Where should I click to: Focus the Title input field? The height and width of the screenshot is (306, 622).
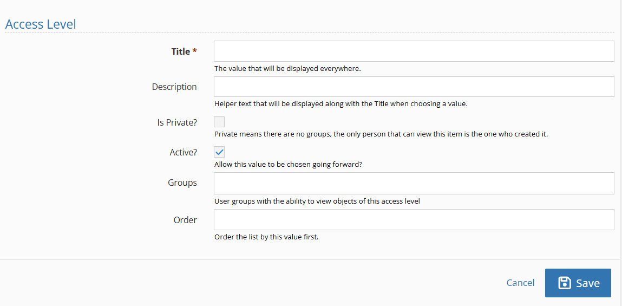tap(414, 51)
